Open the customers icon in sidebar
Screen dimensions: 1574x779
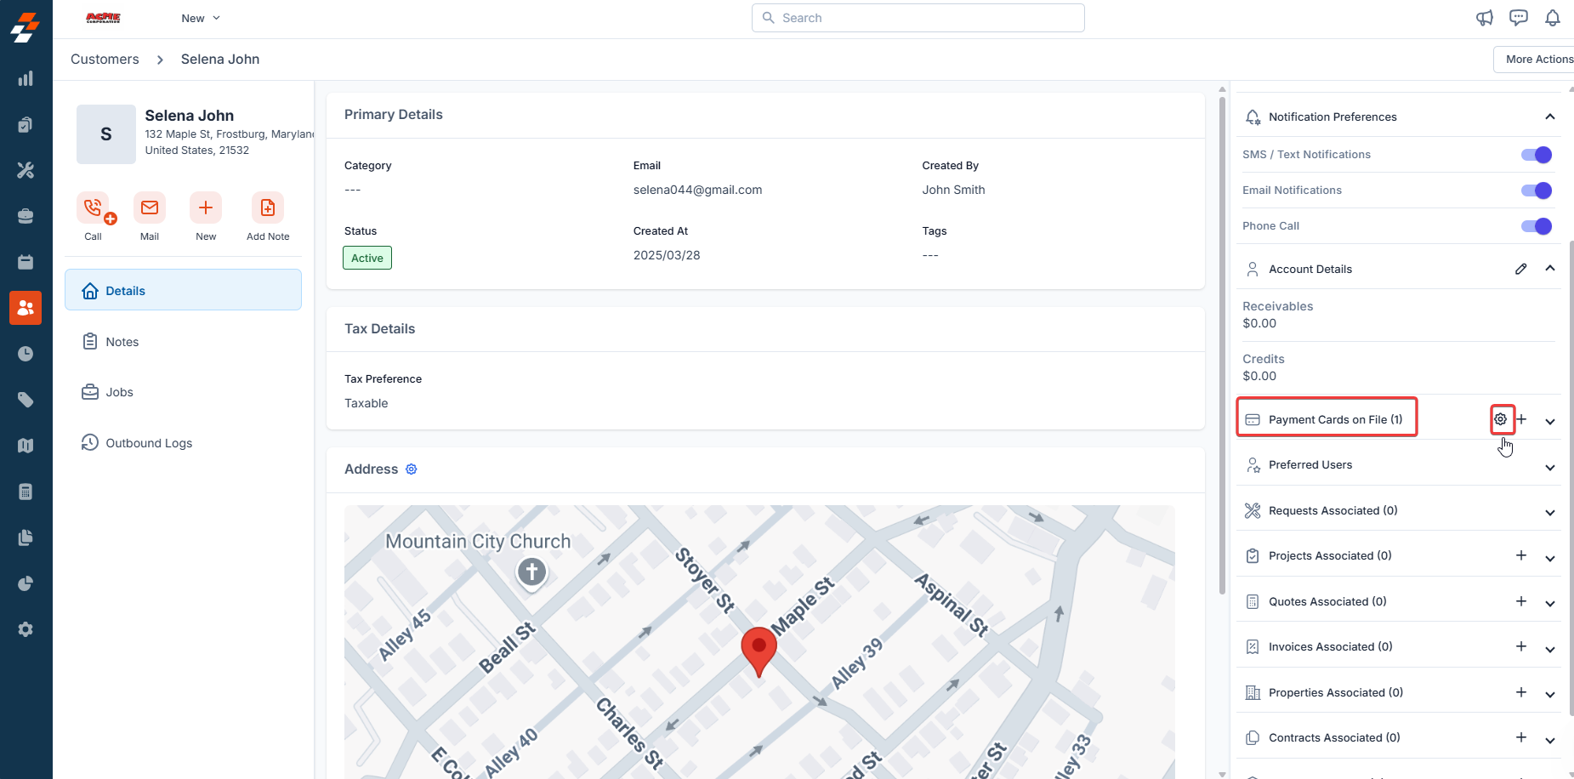(26, 308)
